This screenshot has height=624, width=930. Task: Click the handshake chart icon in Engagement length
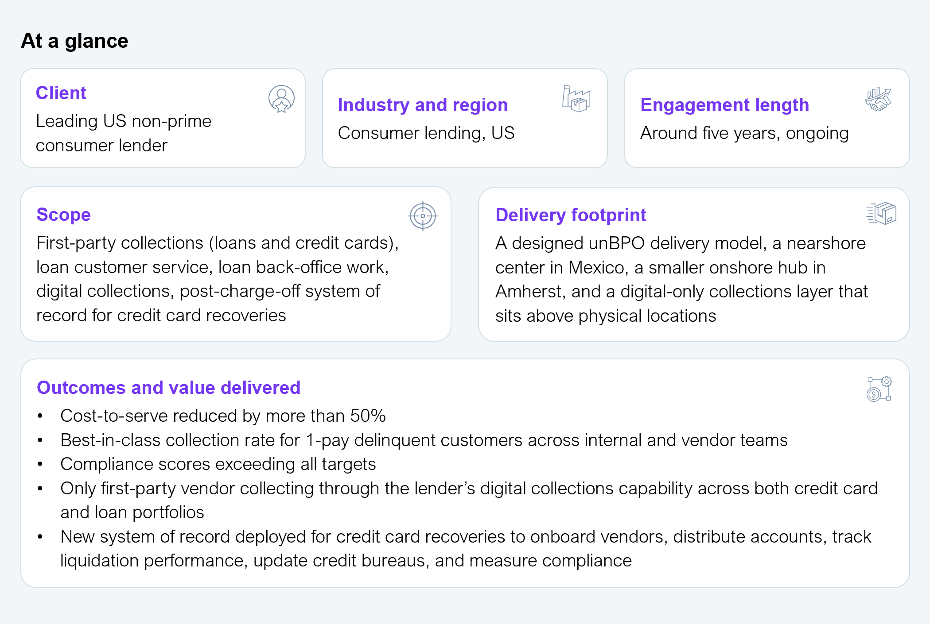pyautogui.click(x=878, y=99)
